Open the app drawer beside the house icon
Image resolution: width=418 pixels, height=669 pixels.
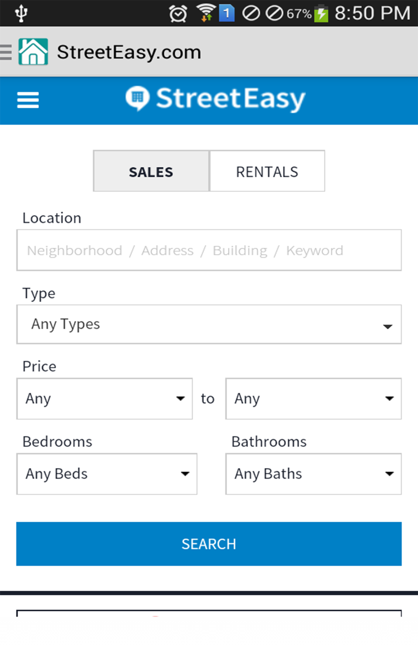click(x=6, y=52)
